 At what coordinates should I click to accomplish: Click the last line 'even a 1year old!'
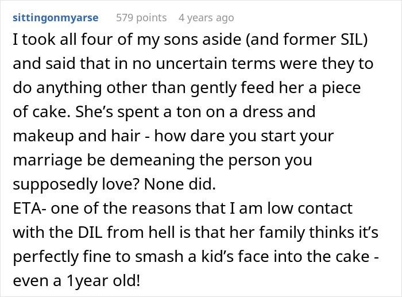click(76, 281)
